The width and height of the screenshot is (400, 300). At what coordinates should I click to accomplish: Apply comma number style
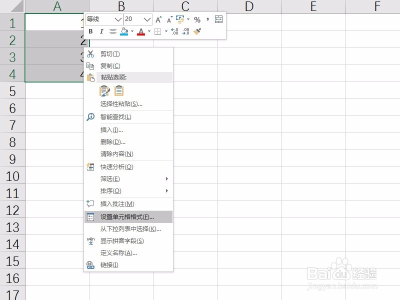coord(207,19)
